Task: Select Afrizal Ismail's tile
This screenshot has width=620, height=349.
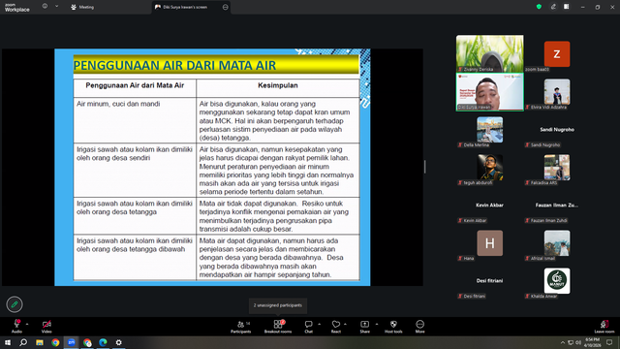Action: coord(557,243)
